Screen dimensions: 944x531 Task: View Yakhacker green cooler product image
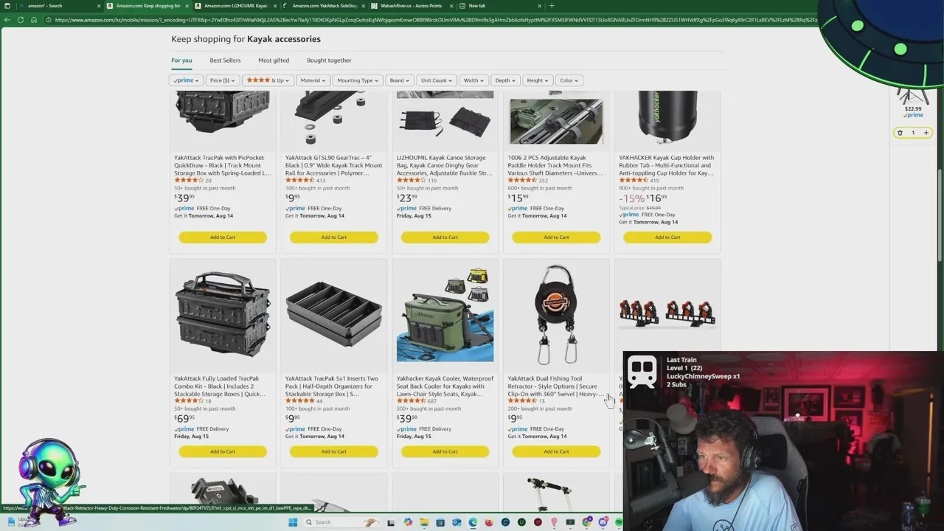445,315
